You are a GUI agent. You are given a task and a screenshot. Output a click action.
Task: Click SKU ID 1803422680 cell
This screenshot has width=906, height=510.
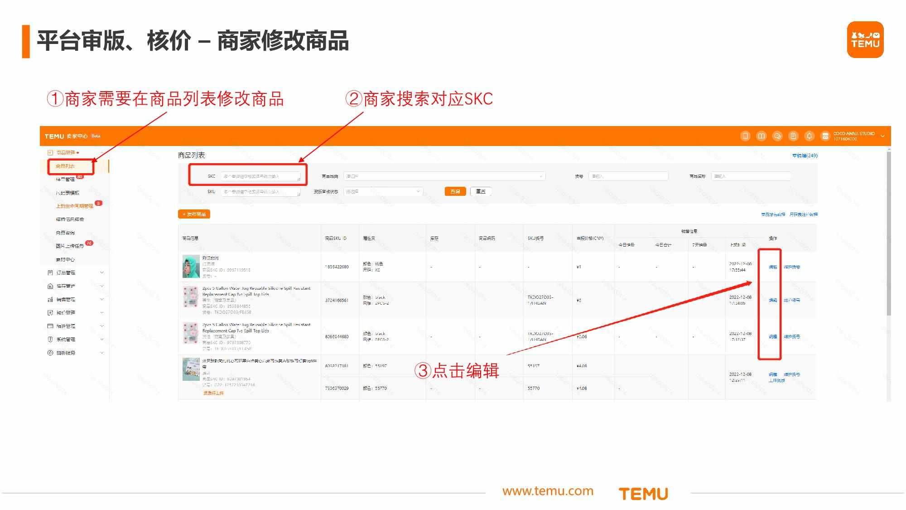(337, 267)
